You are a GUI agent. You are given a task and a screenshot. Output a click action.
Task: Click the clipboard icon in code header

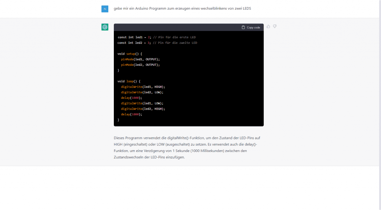click(243, 28)
